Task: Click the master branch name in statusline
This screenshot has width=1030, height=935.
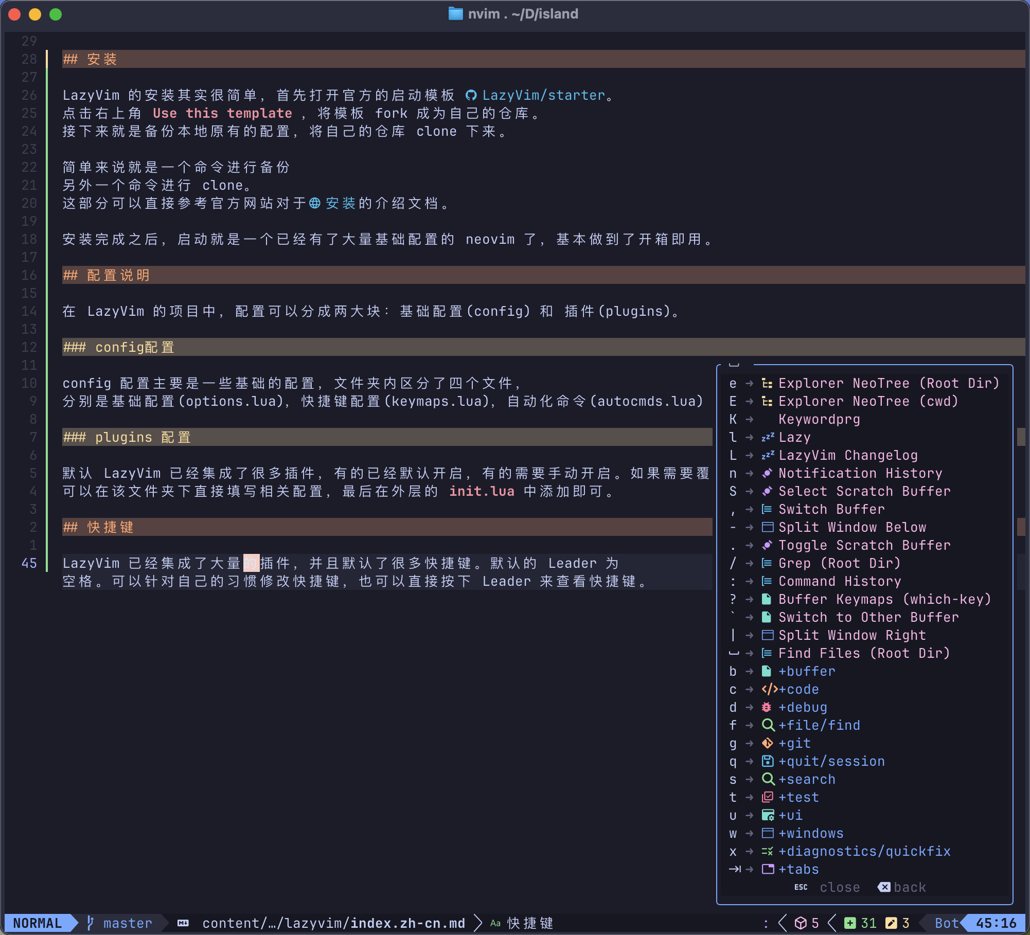Action: click(x=128, y=923)
